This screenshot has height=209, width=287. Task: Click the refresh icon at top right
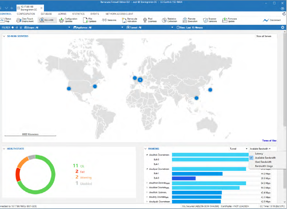284,14
